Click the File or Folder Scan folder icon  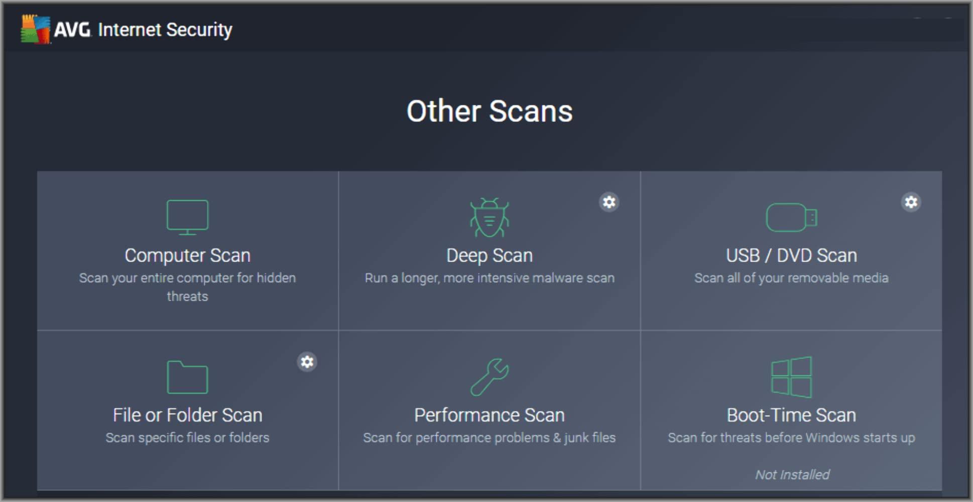click(x=187, y=377)
